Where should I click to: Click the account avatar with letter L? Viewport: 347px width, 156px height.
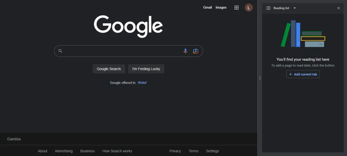[x=249, y=8]
